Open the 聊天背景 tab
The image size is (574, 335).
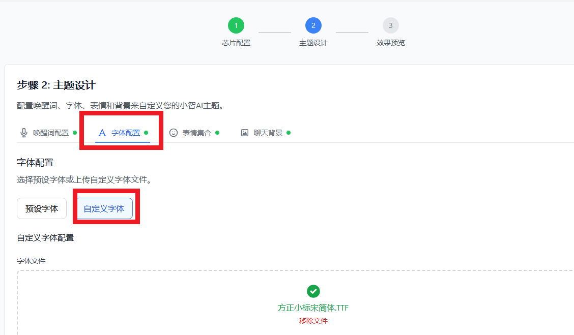coord(268,133)
